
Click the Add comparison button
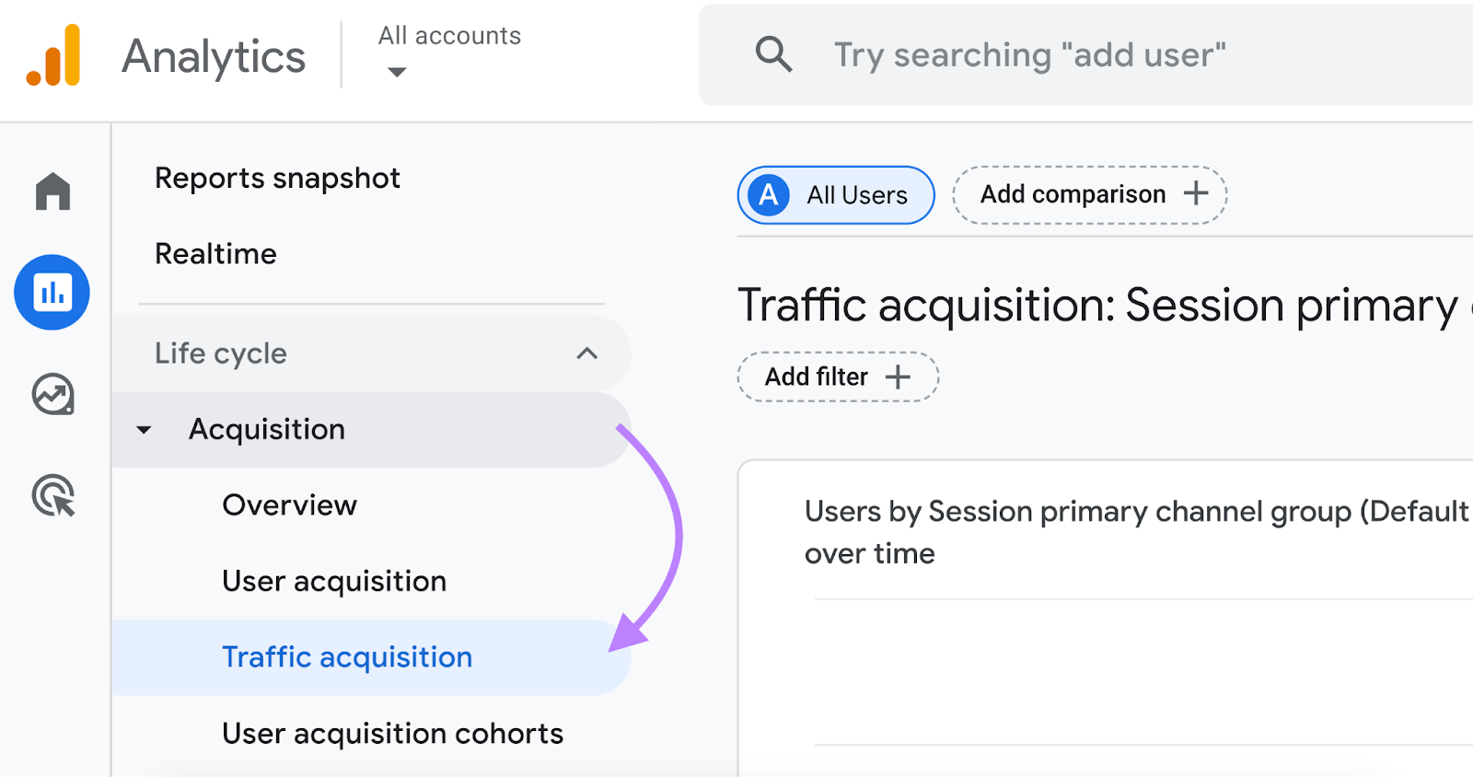pyautogui.click(x=1088, y=194)
